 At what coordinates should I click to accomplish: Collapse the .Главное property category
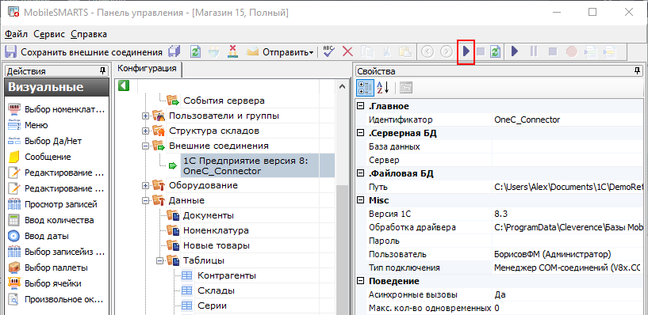tap(360, 106)
